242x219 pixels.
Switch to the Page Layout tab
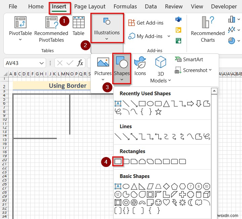pos(90,6)
